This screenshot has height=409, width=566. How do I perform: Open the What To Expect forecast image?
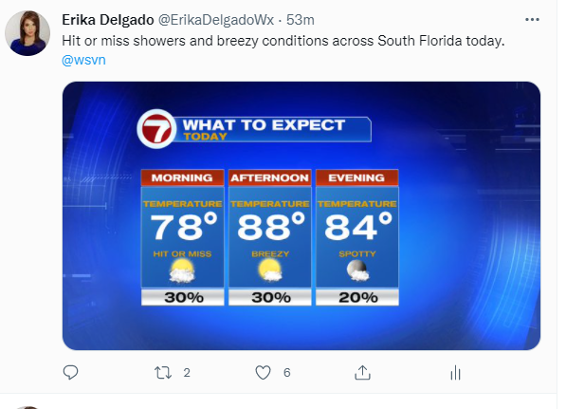point(301,215)
